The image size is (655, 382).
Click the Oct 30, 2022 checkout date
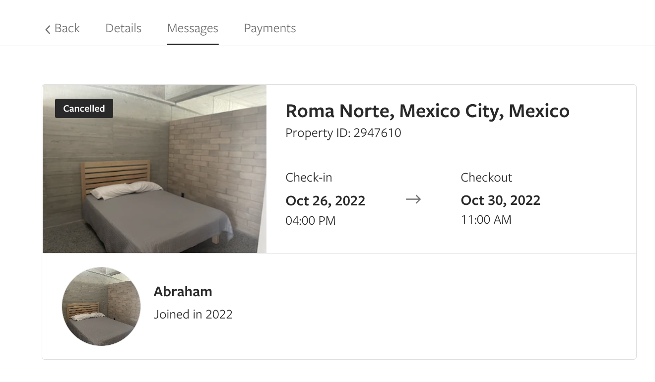(x=500, y=200)
